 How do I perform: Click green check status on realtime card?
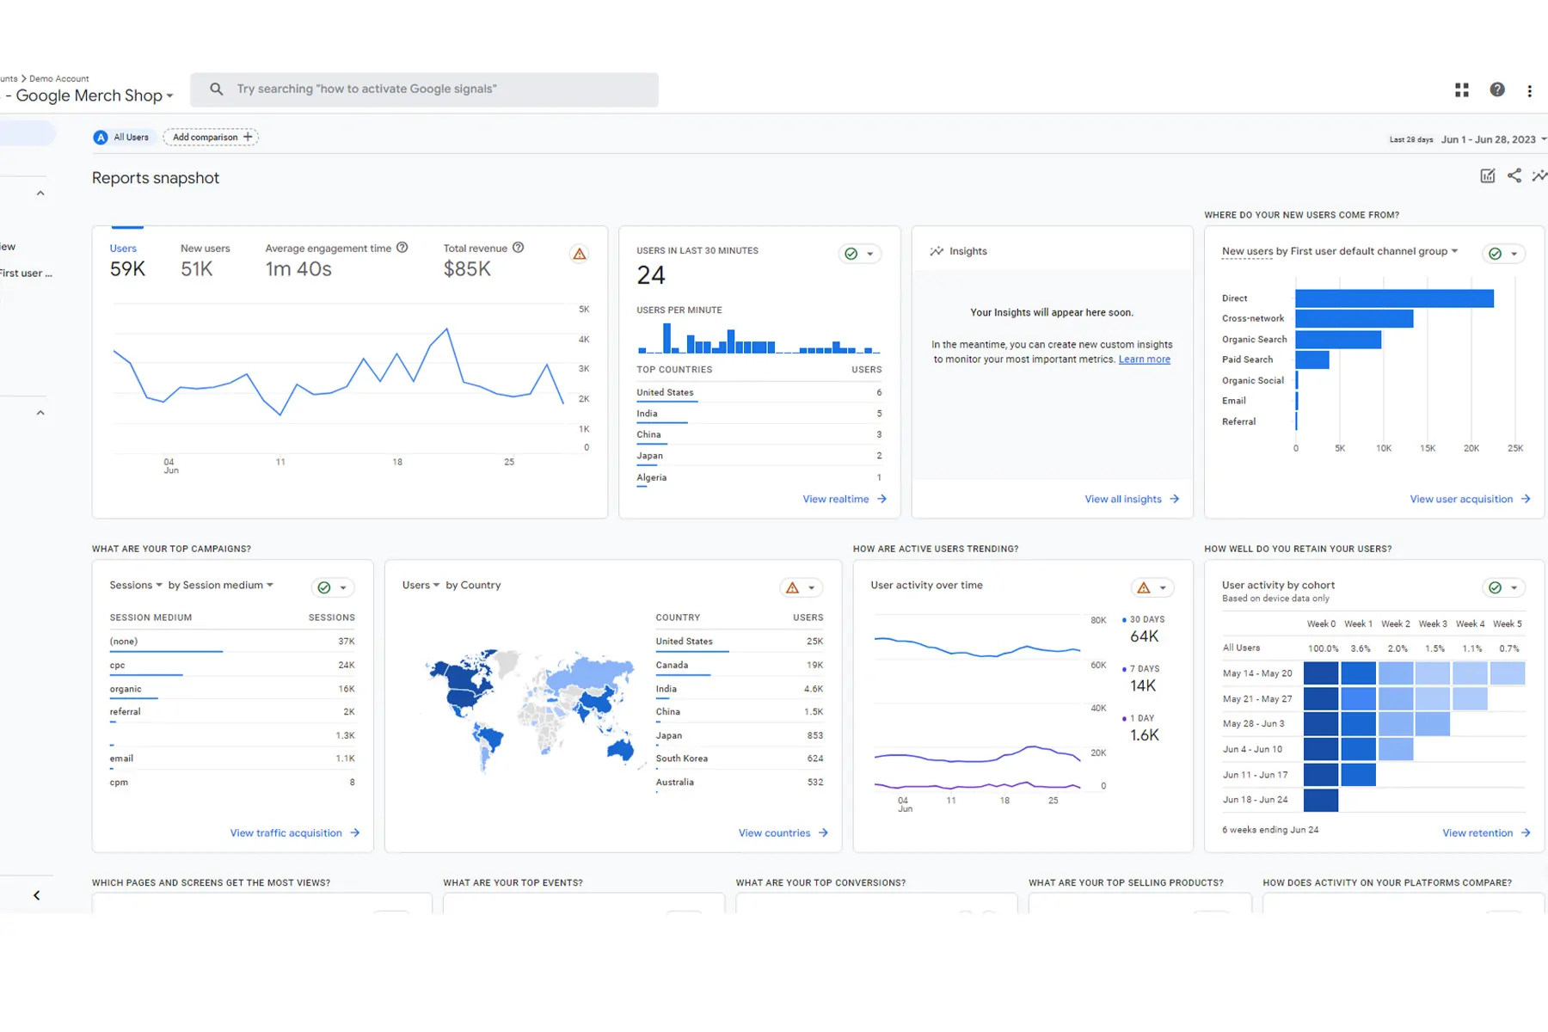pyautogui.click(x=851, y=254)
